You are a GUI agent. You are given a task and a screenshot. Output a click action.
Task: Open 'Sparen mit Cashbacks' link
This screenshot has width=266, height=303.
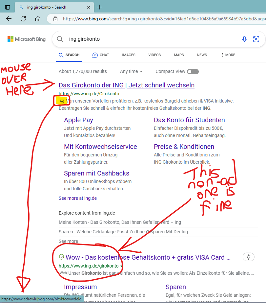97,173
